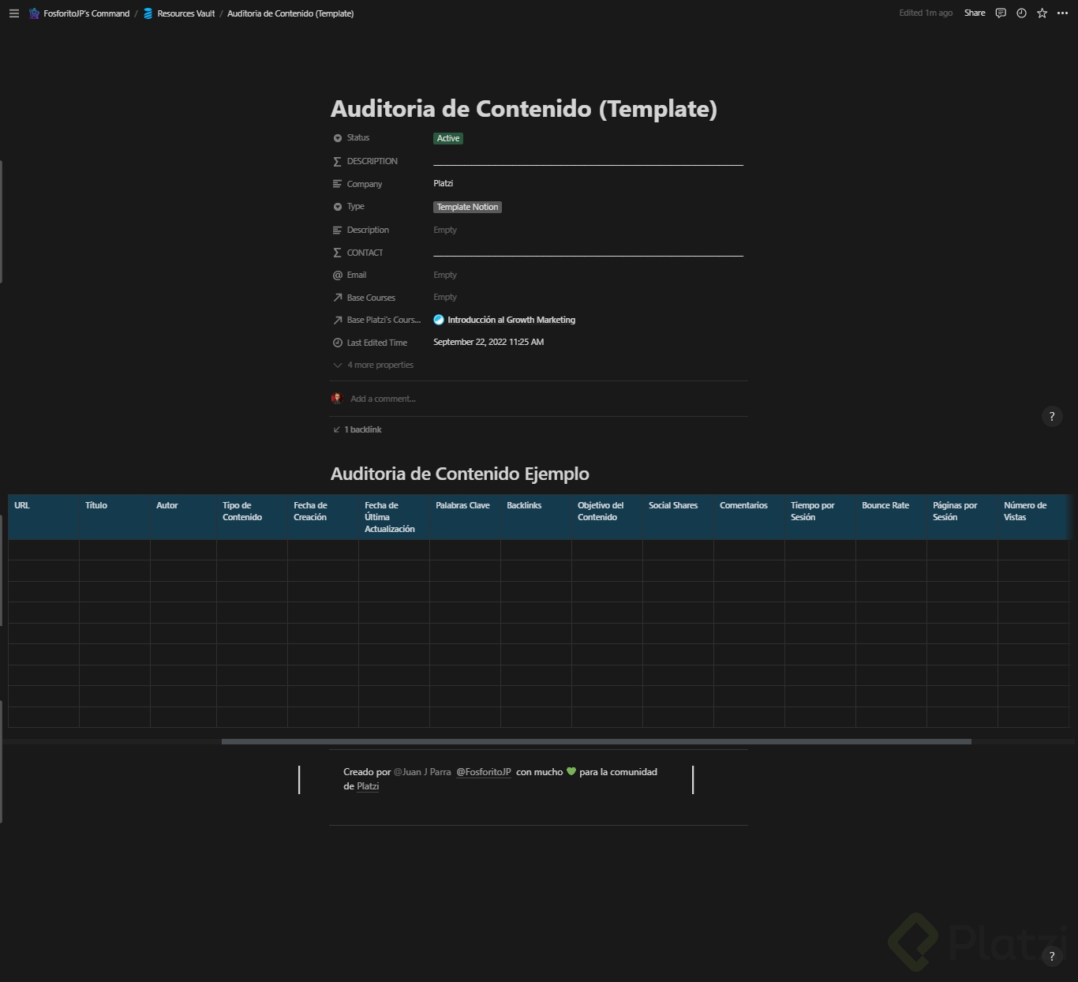1078x982 pixels.
Task: Open the Template Notion type dropdown
Action: pyautogui.click(x=468, y=207)
